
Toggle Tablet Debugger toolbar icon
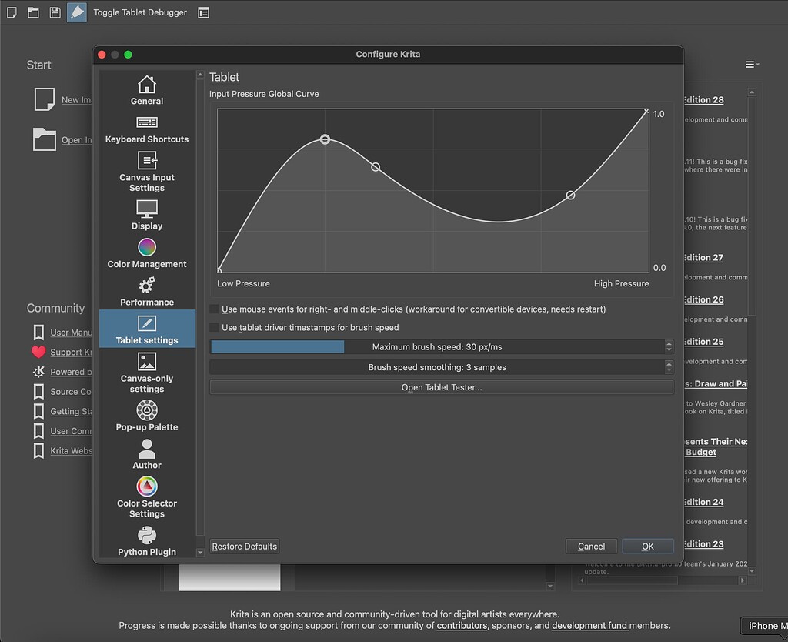coord(77,12)
